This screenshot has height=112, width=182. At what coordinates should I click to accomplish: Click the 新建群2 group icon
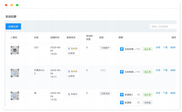122,95
